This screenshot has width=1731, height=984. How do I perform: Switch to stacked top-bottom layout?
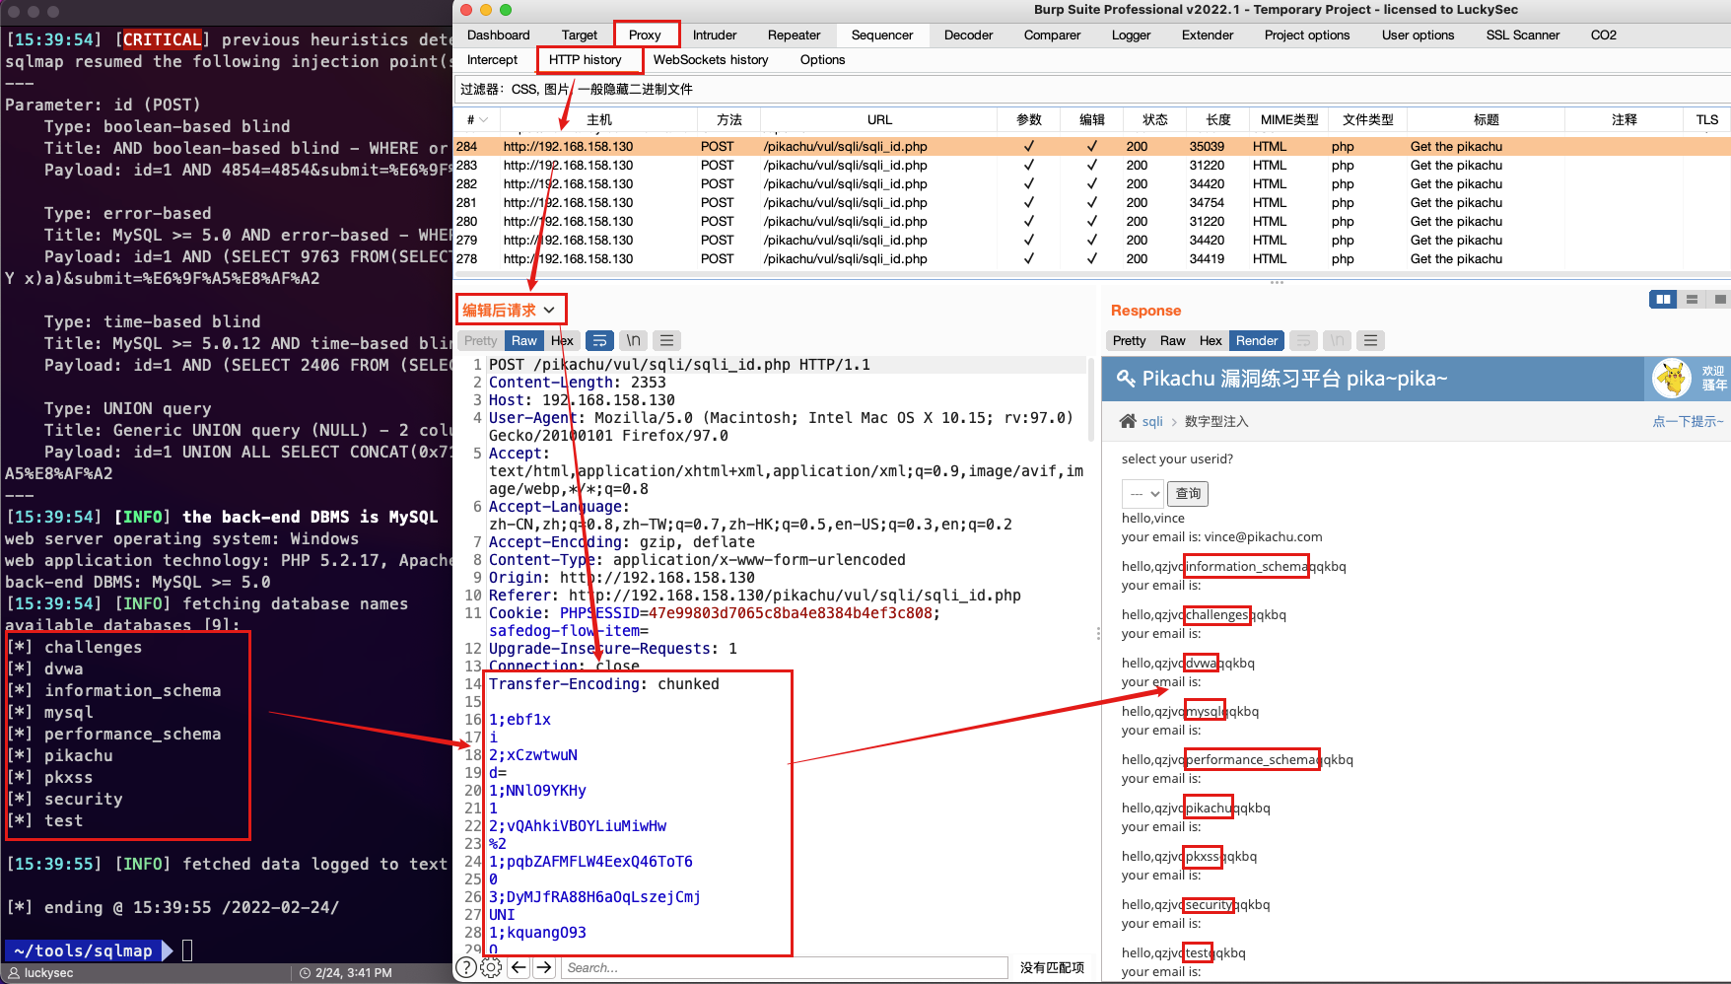[x=1692, y=299]
